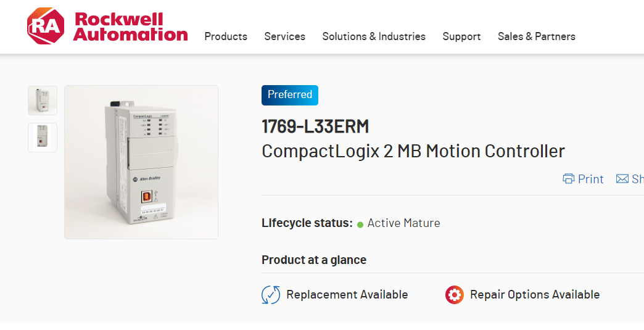
Task: Click the envelope share icon
Action: pos(622,179)
